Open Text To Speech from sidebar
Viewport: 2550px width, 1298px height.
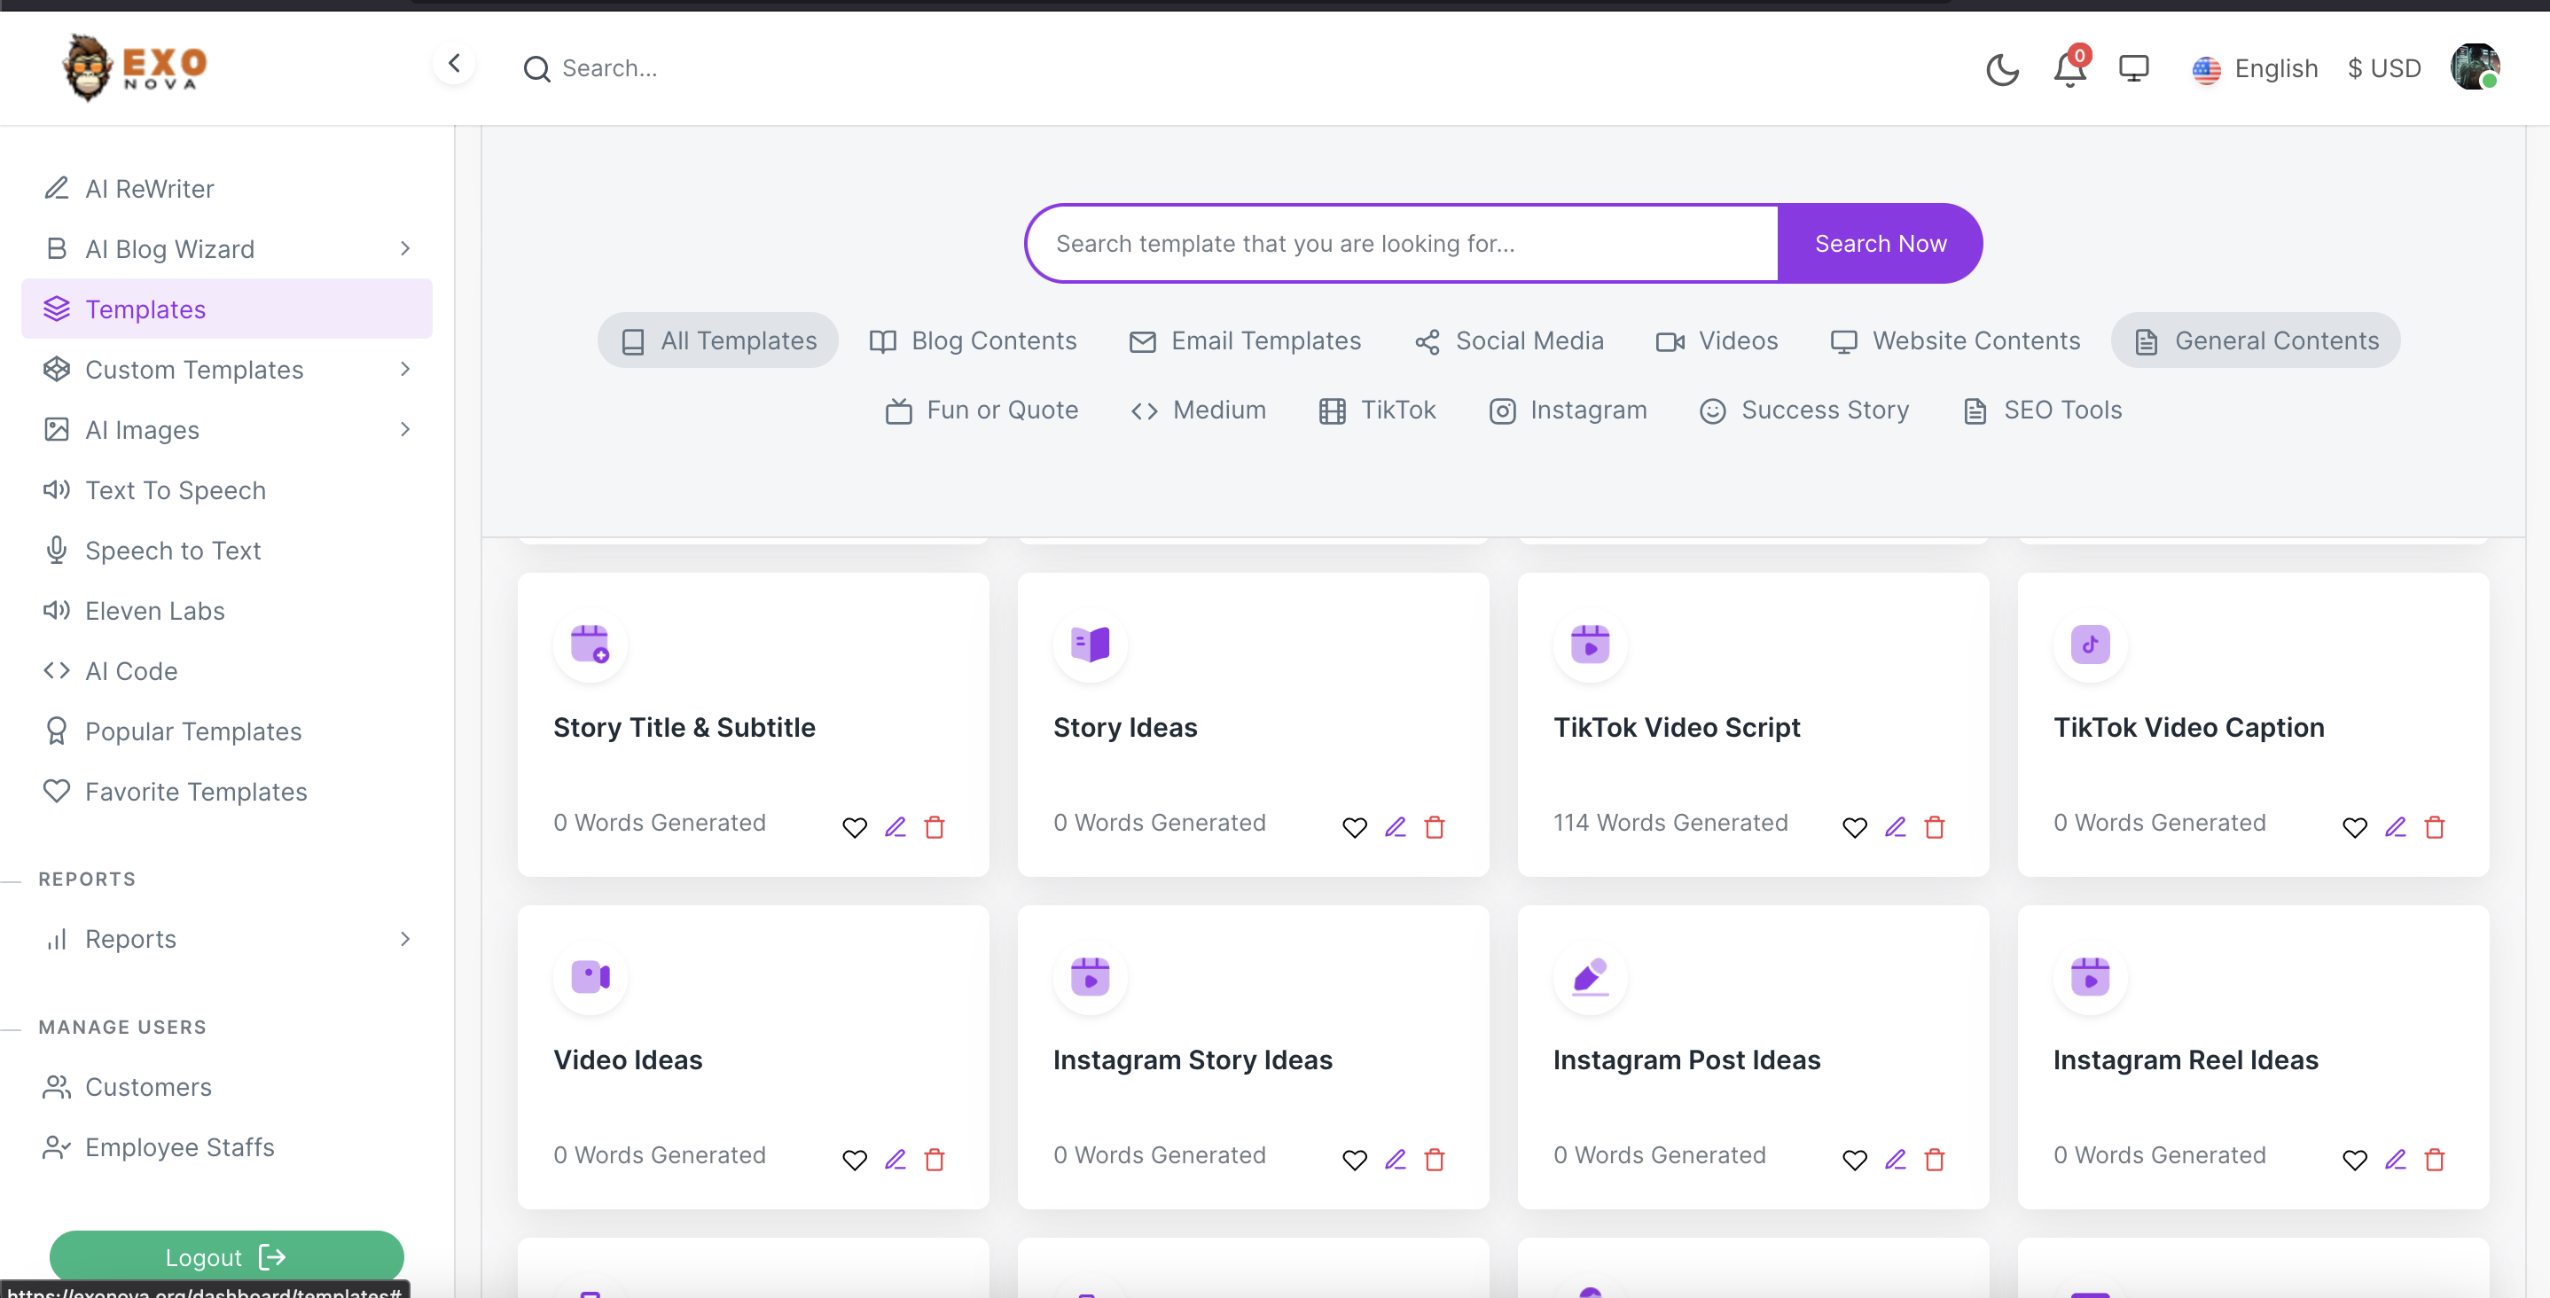pos(176,490)
